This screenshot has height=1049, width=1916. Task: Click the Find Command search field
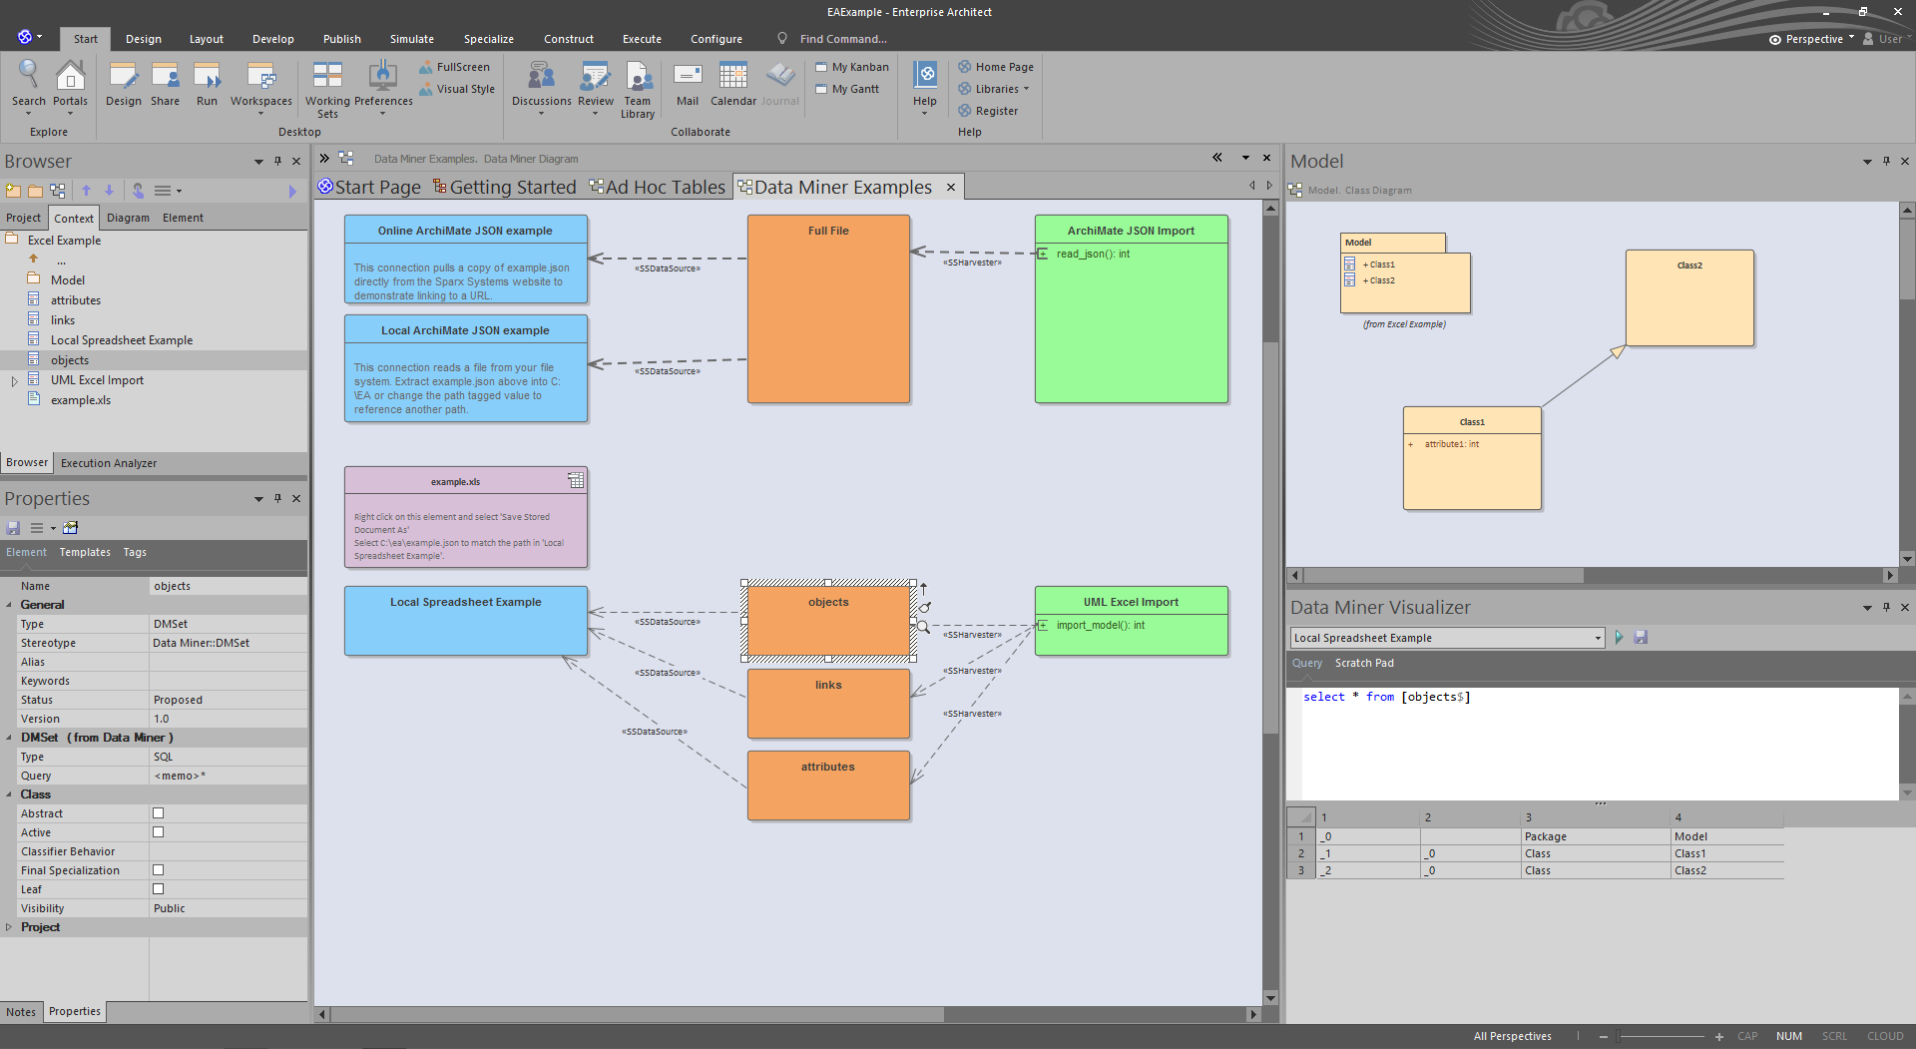843,39
